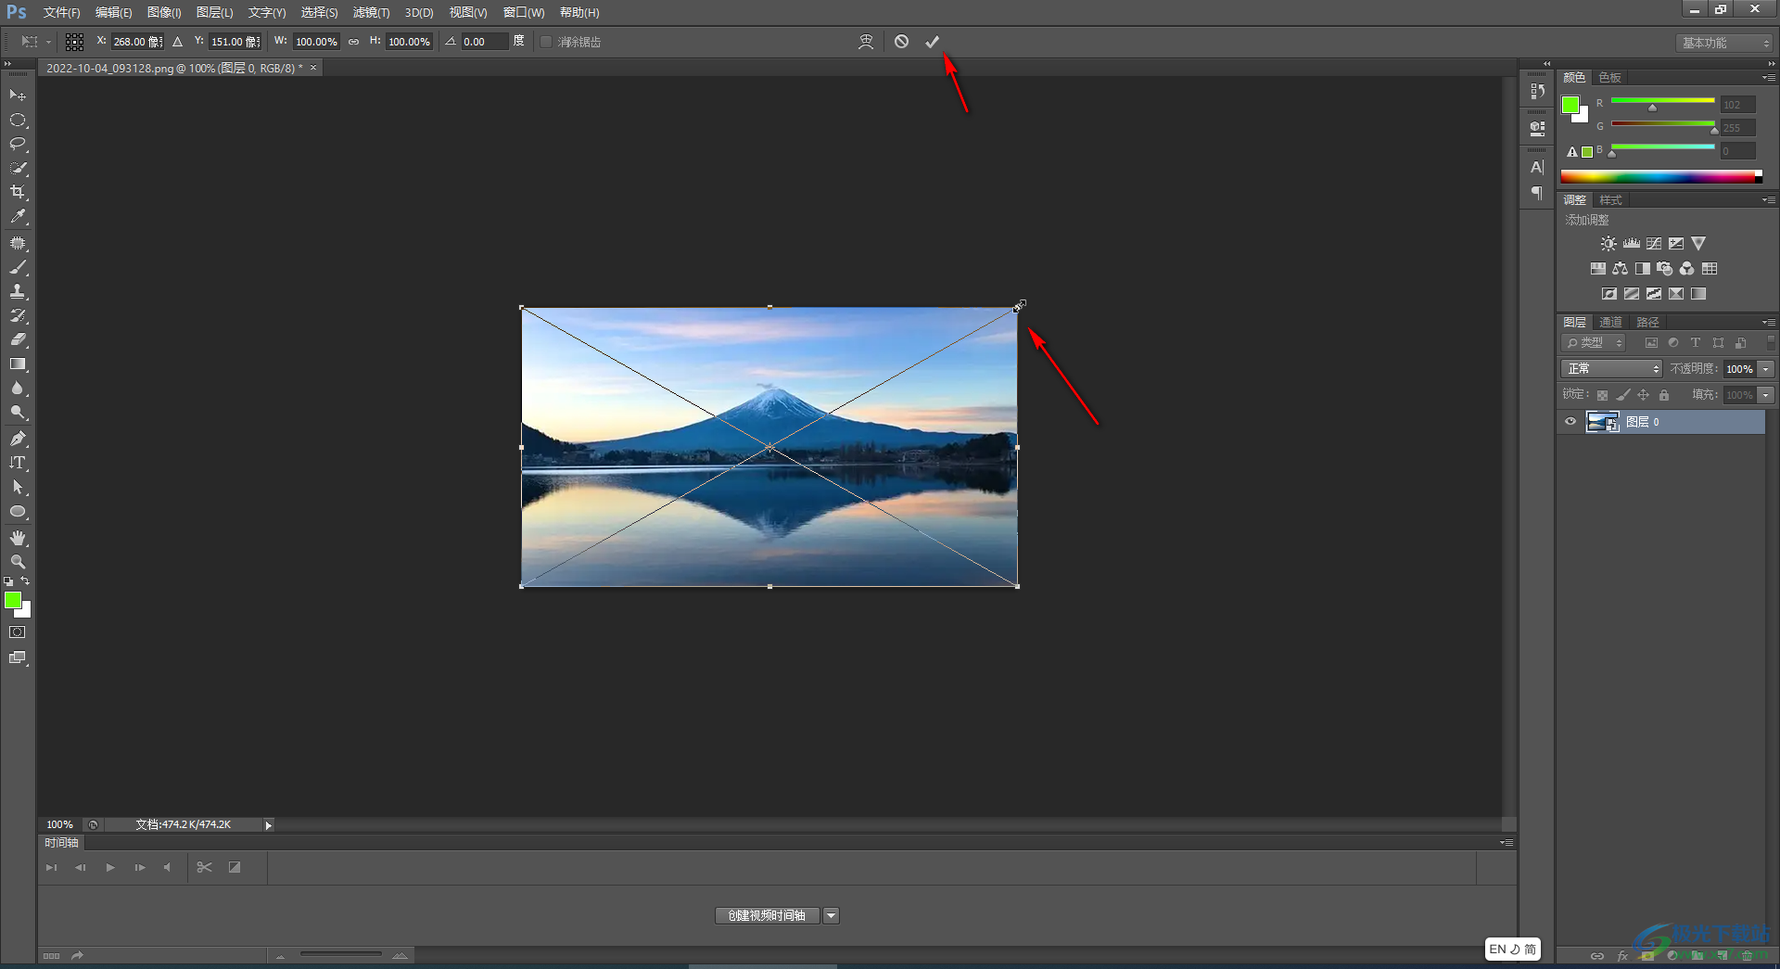Image resolution: width=1780 pixels, height=969 pixels.
Task: Select the Zoom tool
Action: pyautogui.click(x=18, y=562)
